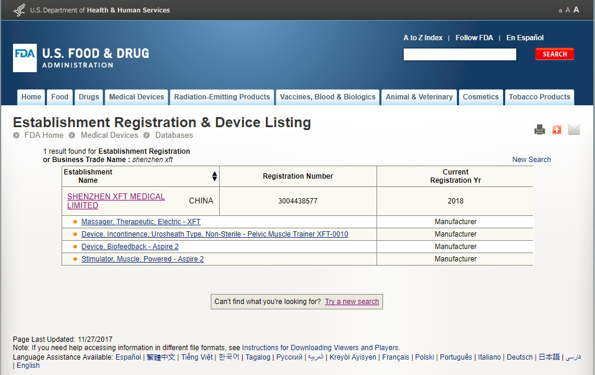Image resolution: width=595 pixels, height=375 pixels.
Task: Click the FDA logo
Action: 25,58
